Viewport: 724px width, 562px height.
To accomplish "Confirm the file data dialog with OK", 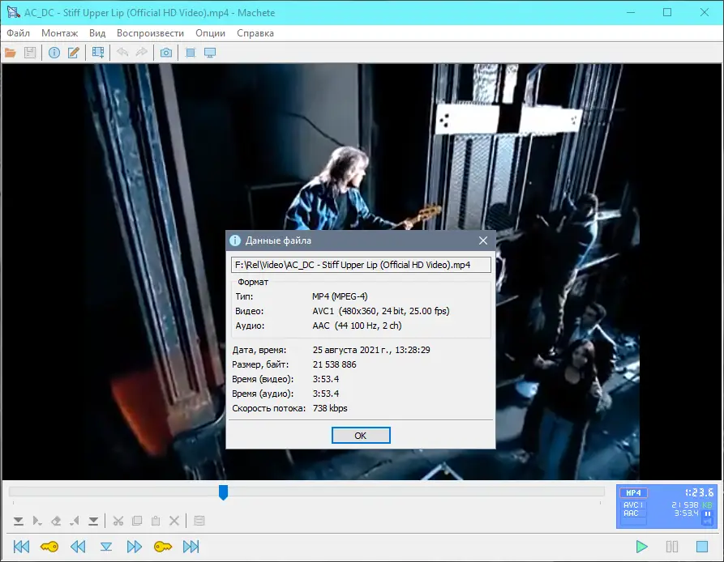I will tap(361, 436).
